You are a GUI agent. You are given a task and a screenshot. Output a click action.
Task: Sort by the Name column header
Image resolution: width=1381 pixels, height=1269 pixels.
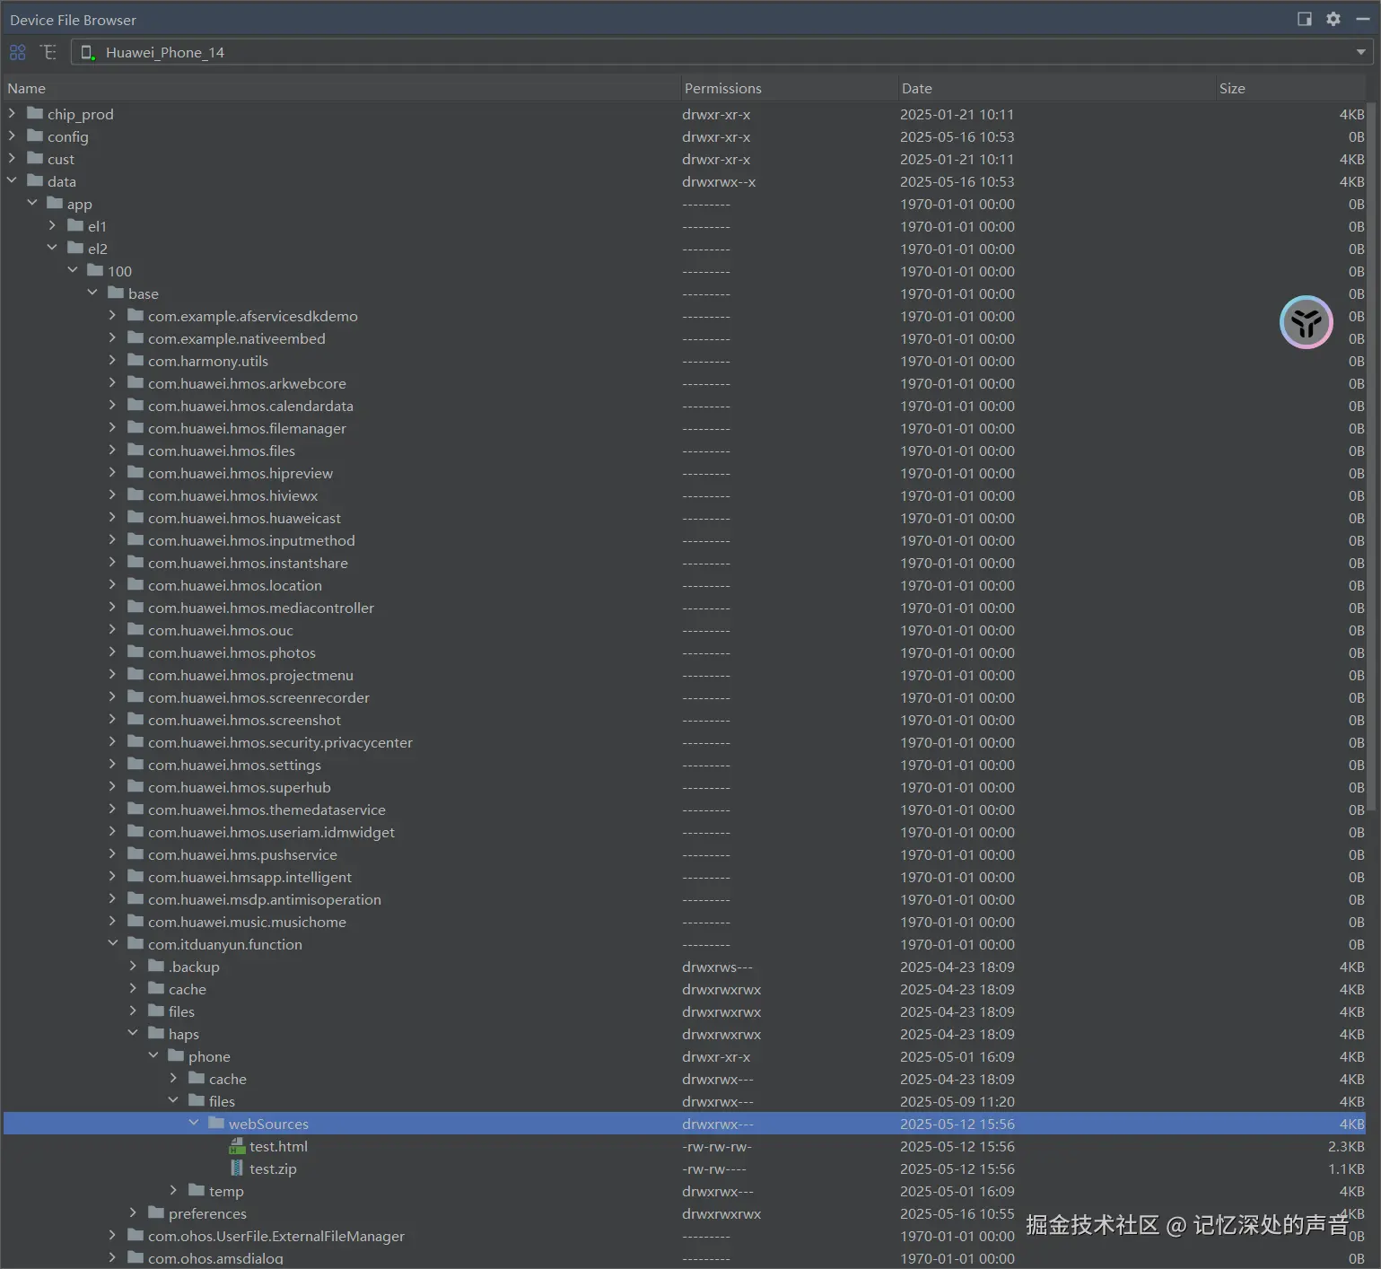pos(340,88)
